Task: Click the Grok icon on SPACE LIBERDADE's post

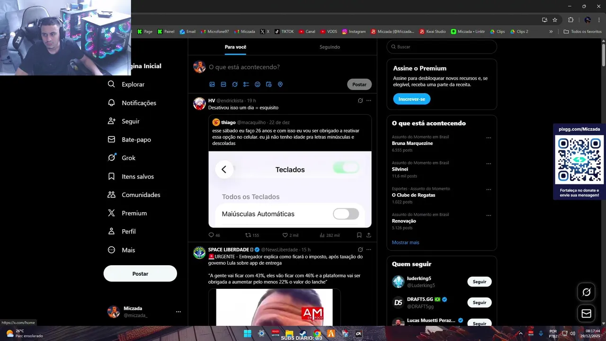Action: (360, 250)
